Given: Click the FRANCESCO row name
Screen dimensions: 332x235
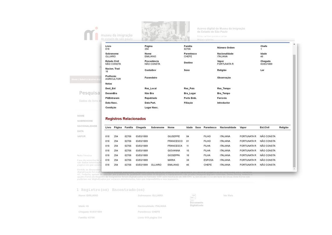Looking at the screenshot, I should [x=175, y=141].
